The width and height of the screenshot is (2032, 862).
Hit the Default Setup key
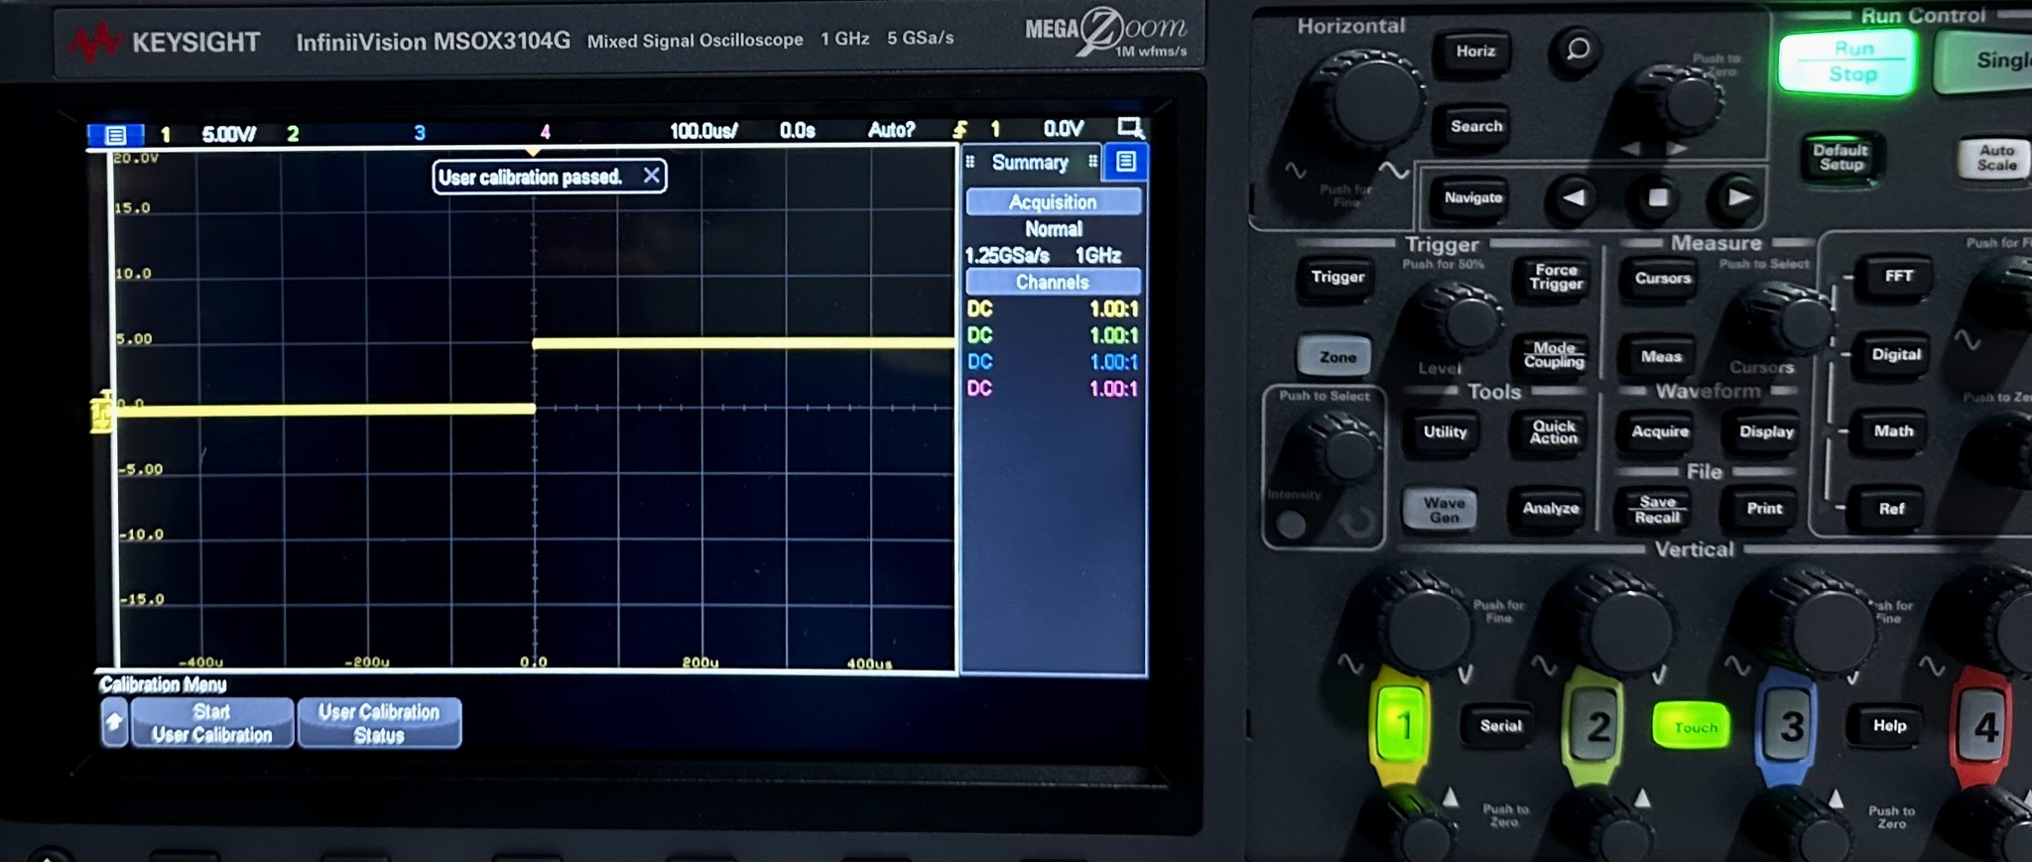pos(1841,157)
